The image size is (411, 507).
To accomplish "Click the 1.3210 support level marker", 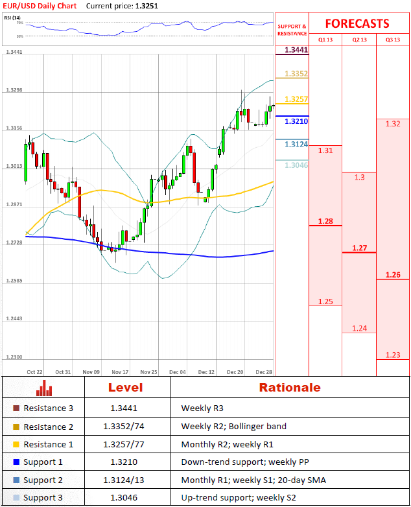I will (296, 121).
